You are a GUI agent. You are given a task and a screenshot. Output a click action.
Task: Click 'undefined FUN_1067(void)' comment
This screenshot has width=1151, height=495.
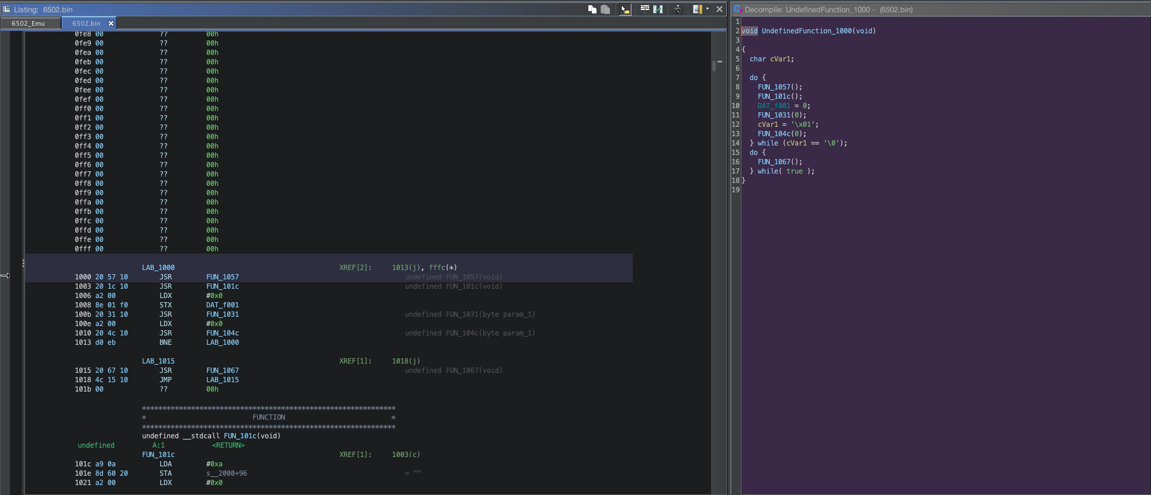(453, 371)
